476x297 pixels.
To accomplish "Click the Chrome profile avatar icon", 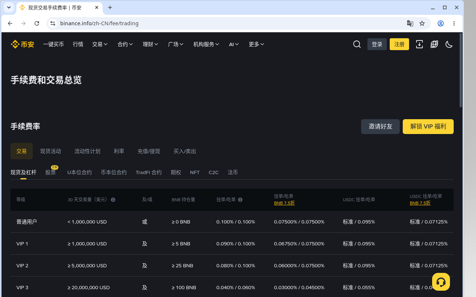I will (441, 23).
